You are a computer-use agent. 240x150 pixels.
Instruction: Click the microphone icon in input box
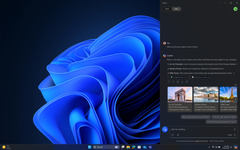pyautogui.click(x=235, y=129)
